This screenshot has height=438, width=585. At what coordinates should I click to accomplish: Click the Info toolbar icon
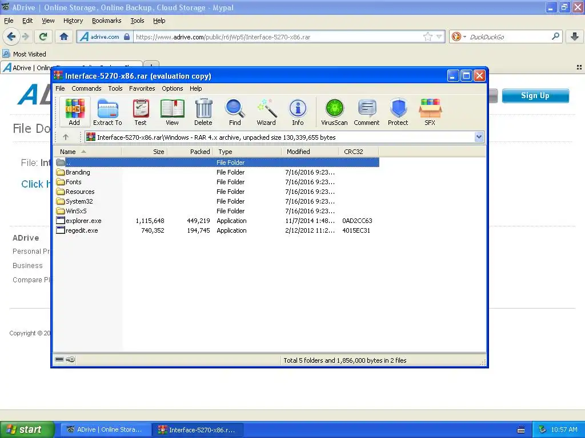coord(298,112)
